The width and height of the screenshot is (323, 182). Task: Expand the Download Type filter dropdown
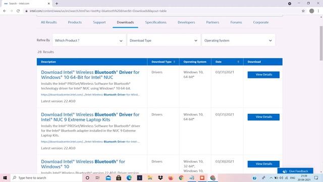164,40
